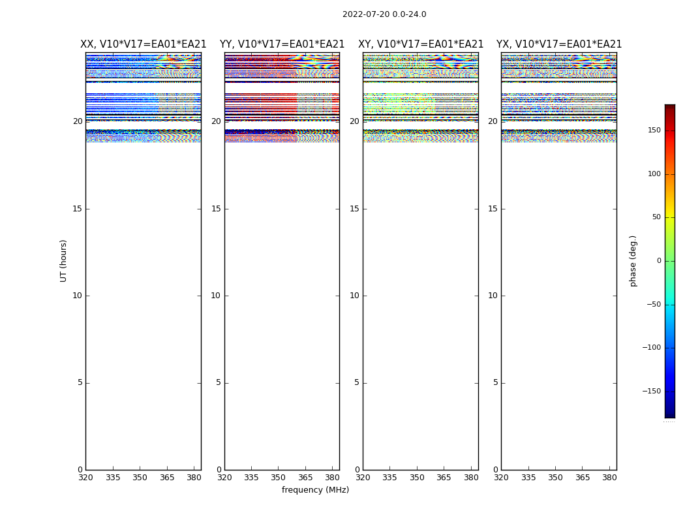Pick the green zero-phase region of colorbar
685x522 pixels.
pyautogui.click(x=669, y=261)
